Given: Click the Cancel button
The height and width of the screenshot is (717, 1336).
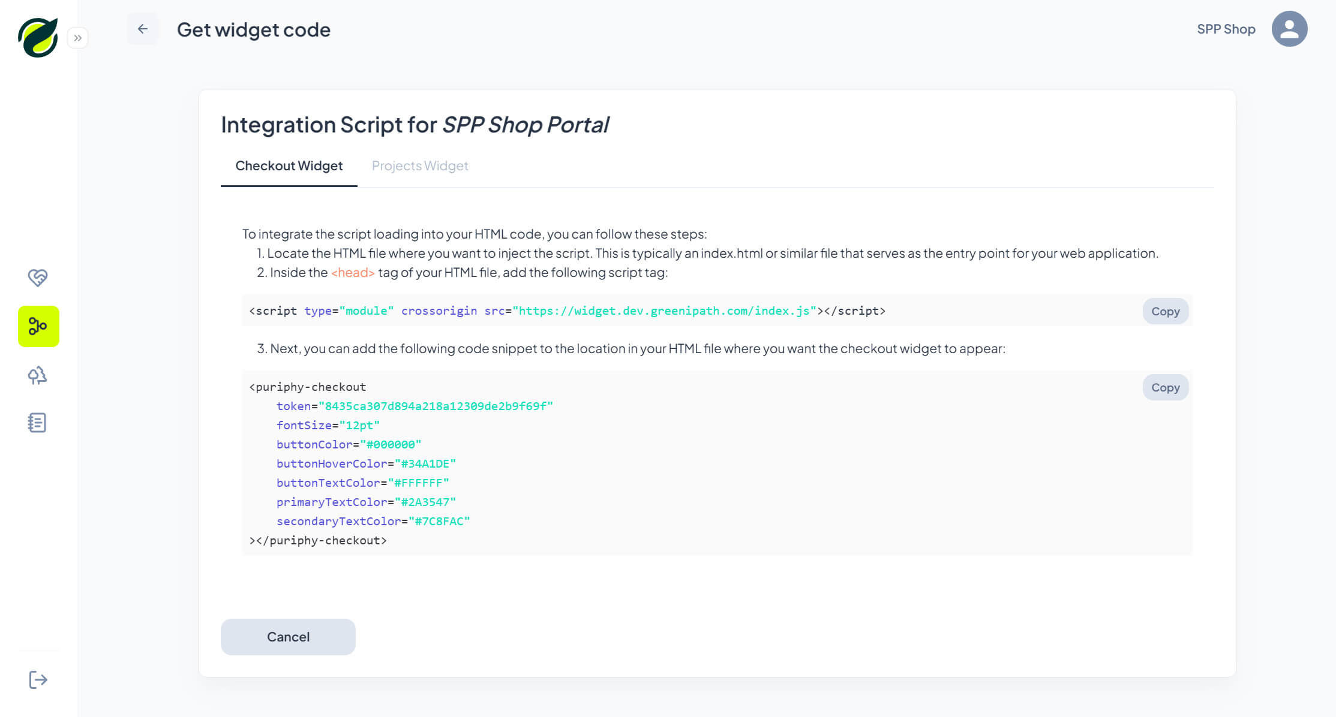Looking at the screenshot, I should click(288, 637).
